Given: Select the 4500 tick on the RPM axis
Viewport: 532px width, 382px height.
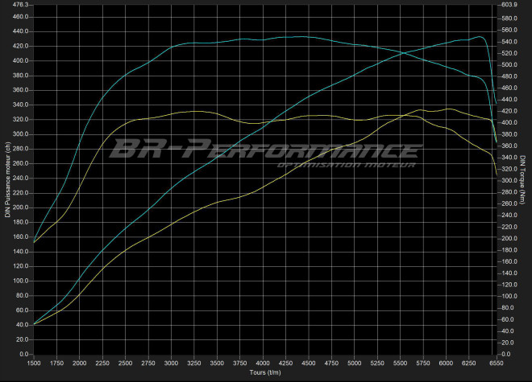Looking at the screenshot, I should tap(307, 363).
